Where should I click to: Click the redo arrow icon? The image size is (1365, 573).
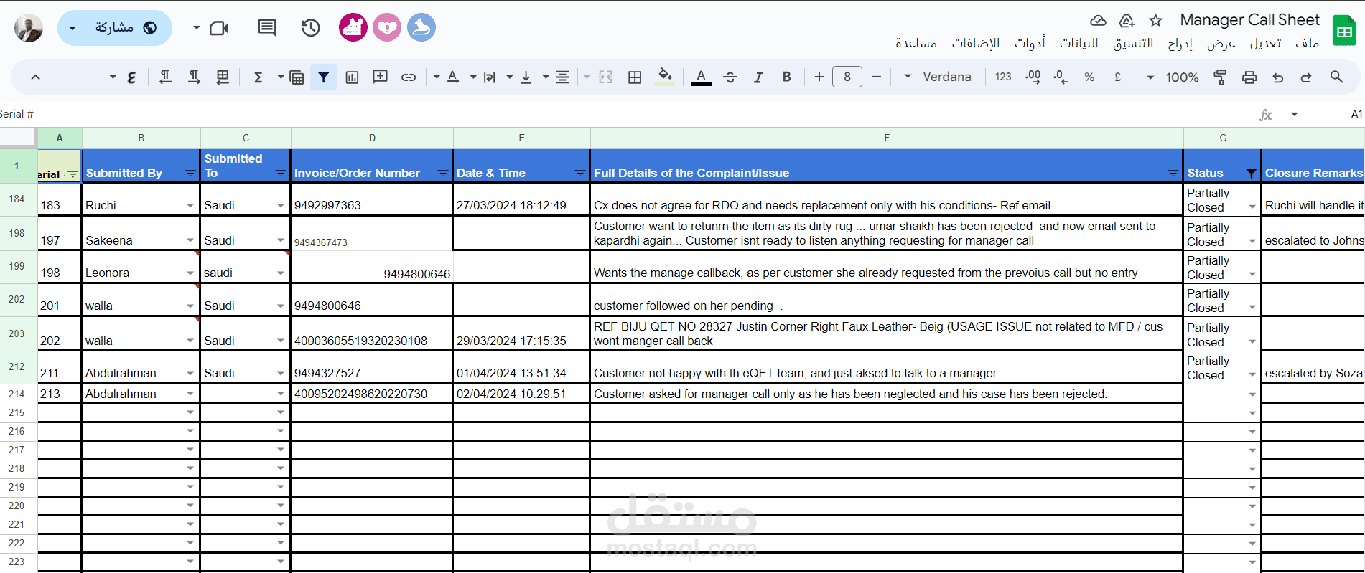tap(1306, 77)
